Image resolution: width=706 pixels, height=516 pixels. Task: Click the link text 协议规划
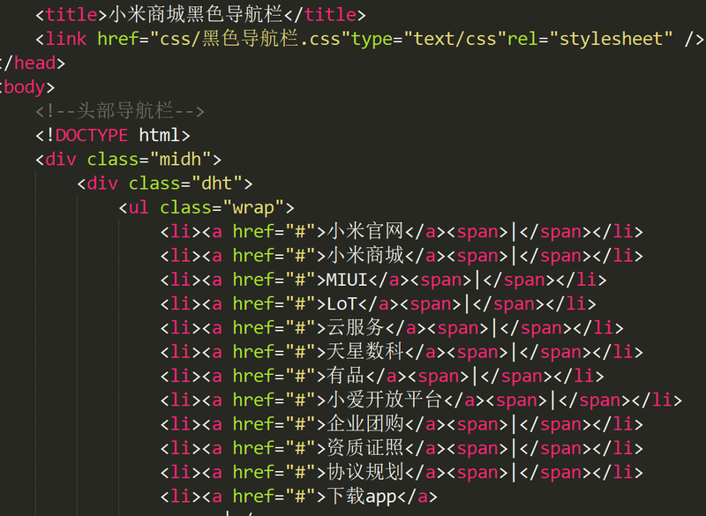coord(364,473)
